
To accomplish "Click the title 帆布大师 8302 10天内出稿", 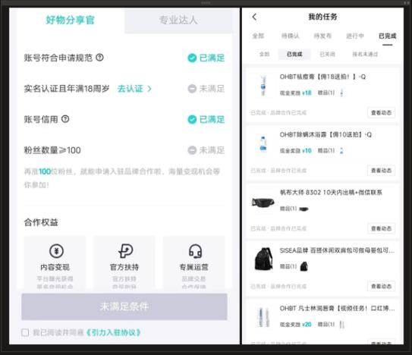I will click(x=331, y=193).
